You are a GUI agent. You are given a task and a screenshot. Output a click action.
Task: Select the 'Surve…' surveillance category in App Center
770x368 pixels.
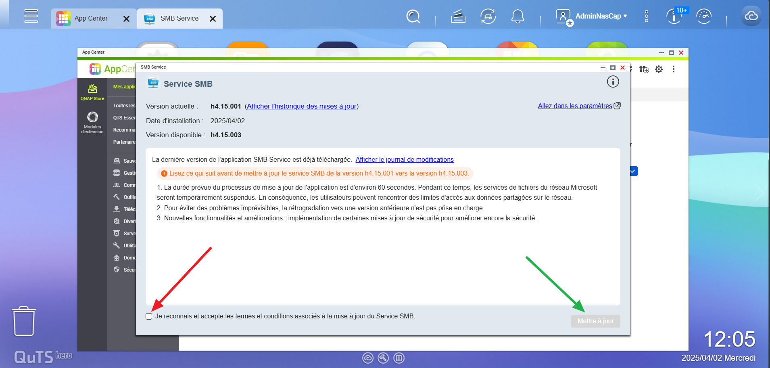pyautogui.click(x=124, y=234)
